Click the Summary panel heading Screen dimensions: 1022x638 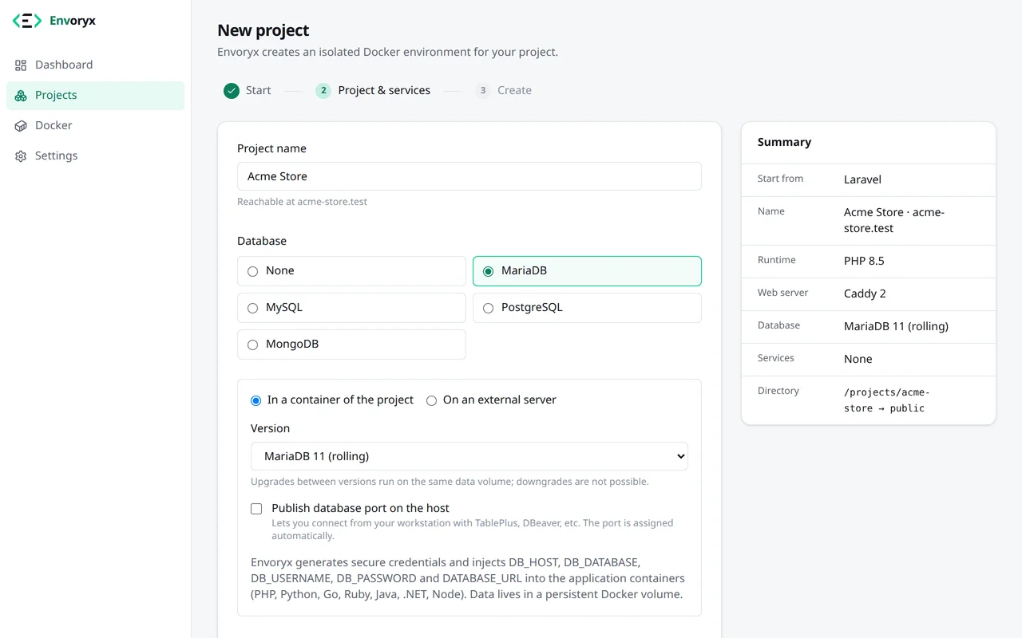pyautogui.click(x=784, y=142)
